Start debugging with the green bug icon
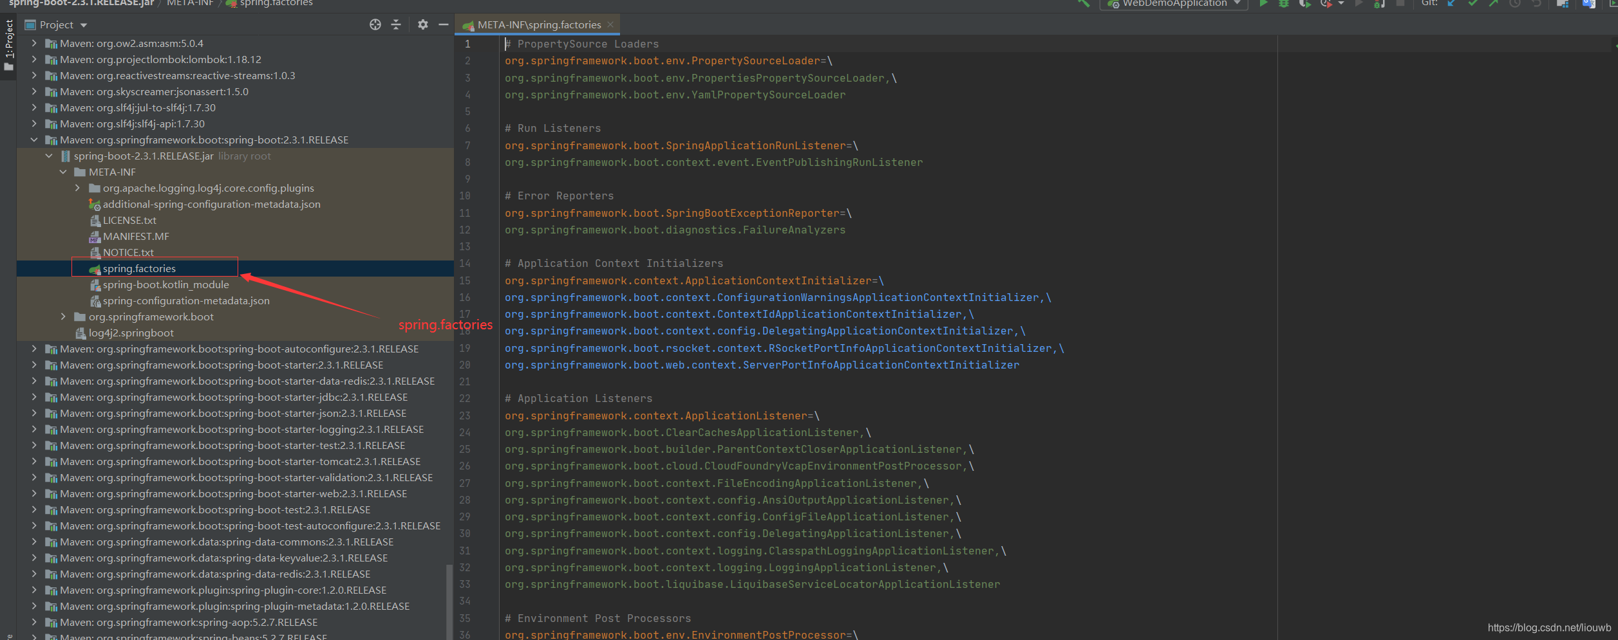This screenshot has width=1618, height=640. [1284, 4]
